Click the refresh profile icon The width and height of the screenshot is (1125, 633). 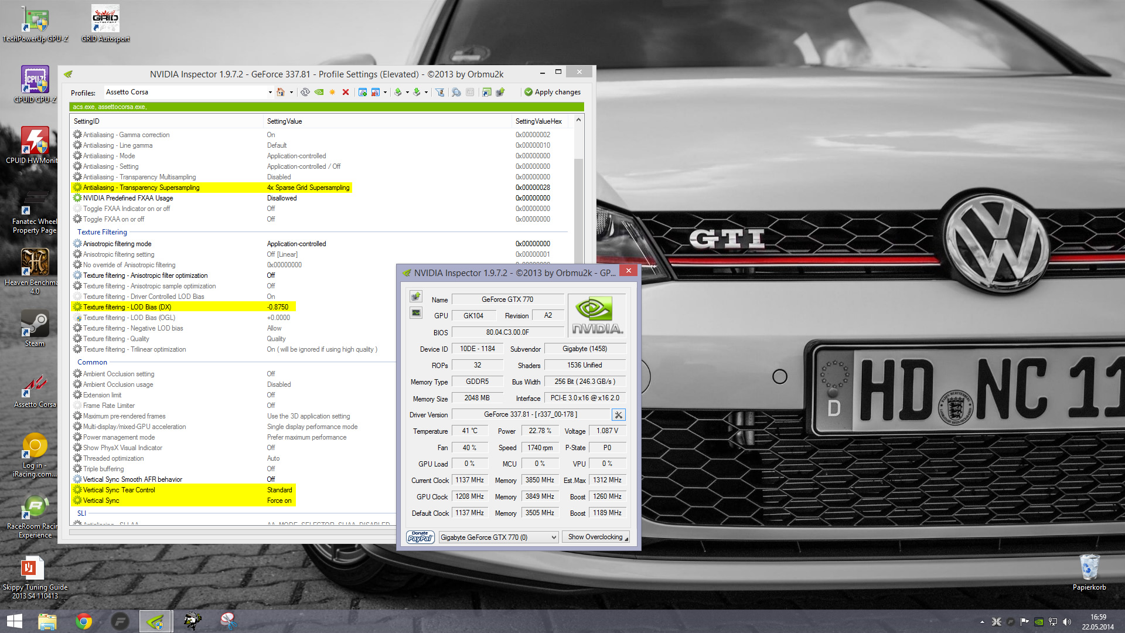(x=305, y=92)
